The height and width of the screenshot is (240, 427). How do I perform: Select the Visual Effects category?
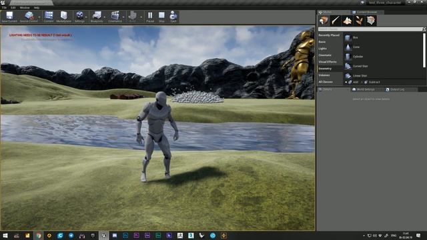coord(330,62)
